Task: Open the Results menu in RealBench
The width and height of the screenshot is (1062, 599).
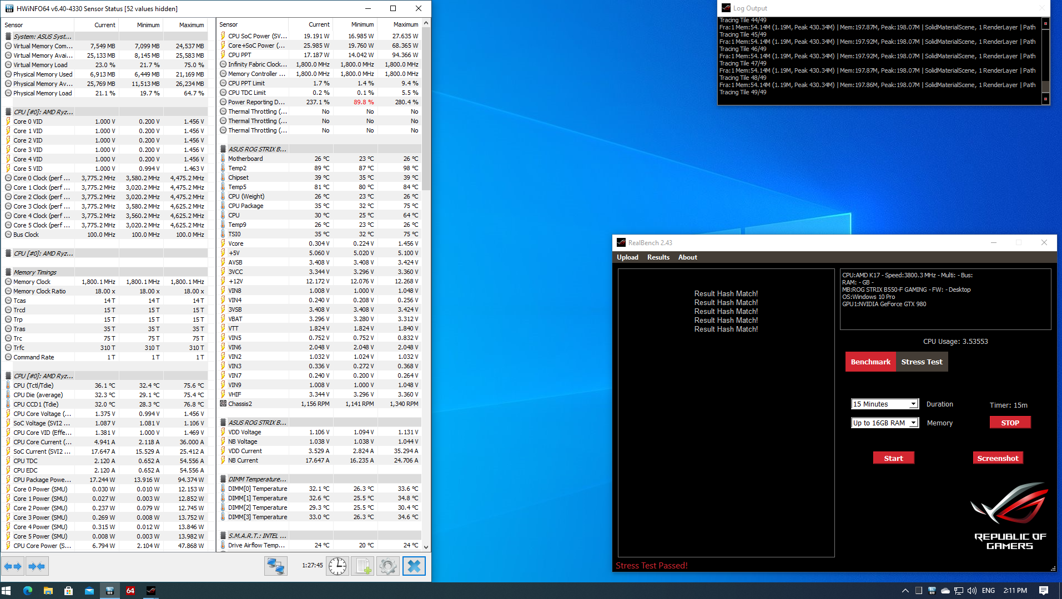Action: tap(658, 257)
